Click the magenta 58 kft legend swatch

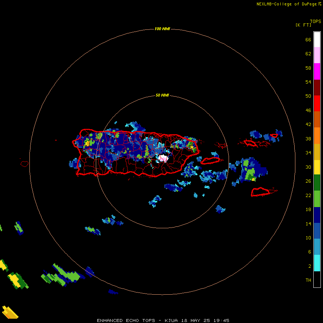click(x=317, y=71)
